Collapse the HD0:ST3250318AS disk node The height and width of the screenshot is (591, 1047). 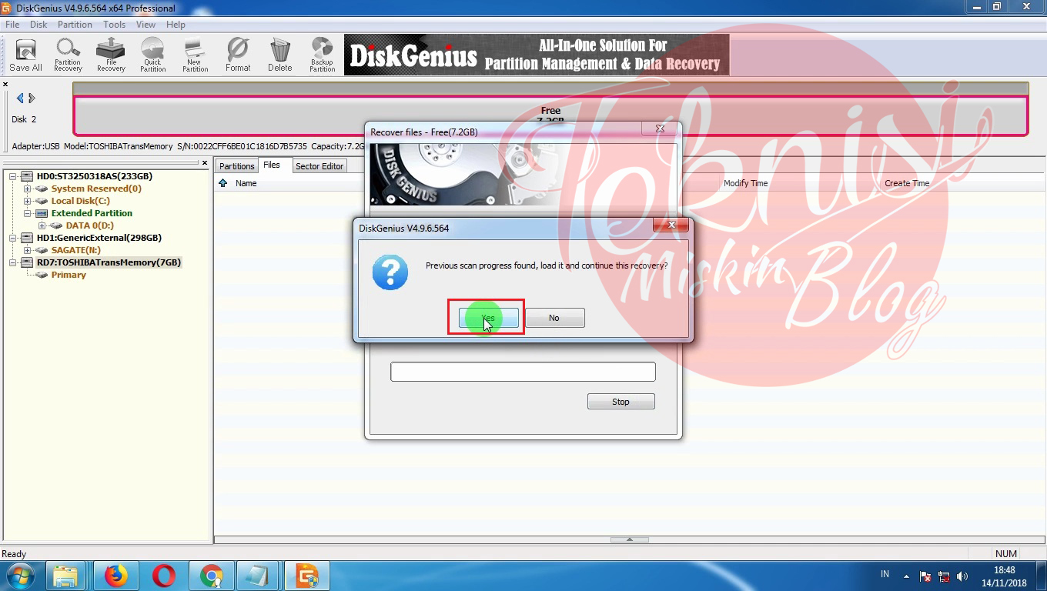[x=14, y=176]
